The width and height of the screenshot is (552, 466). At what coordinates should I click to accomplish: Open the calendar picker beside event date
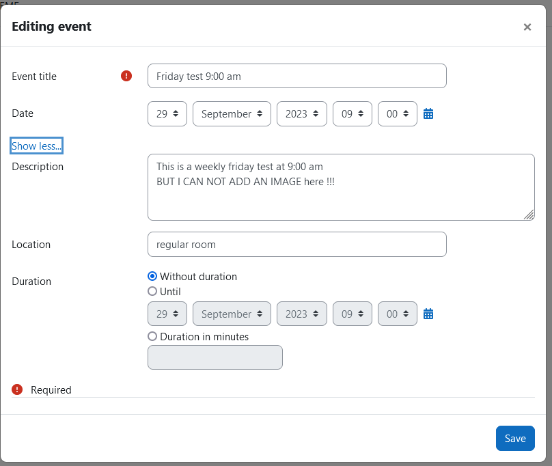[428, 114]
